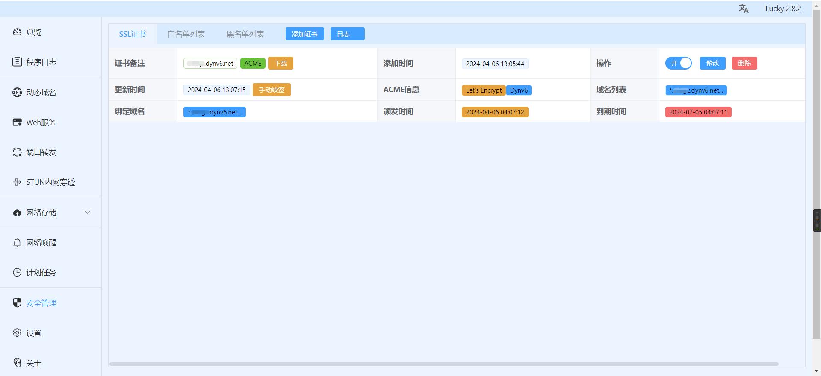Click the language translate icon
821x376 pixels.
pos(744,9)
